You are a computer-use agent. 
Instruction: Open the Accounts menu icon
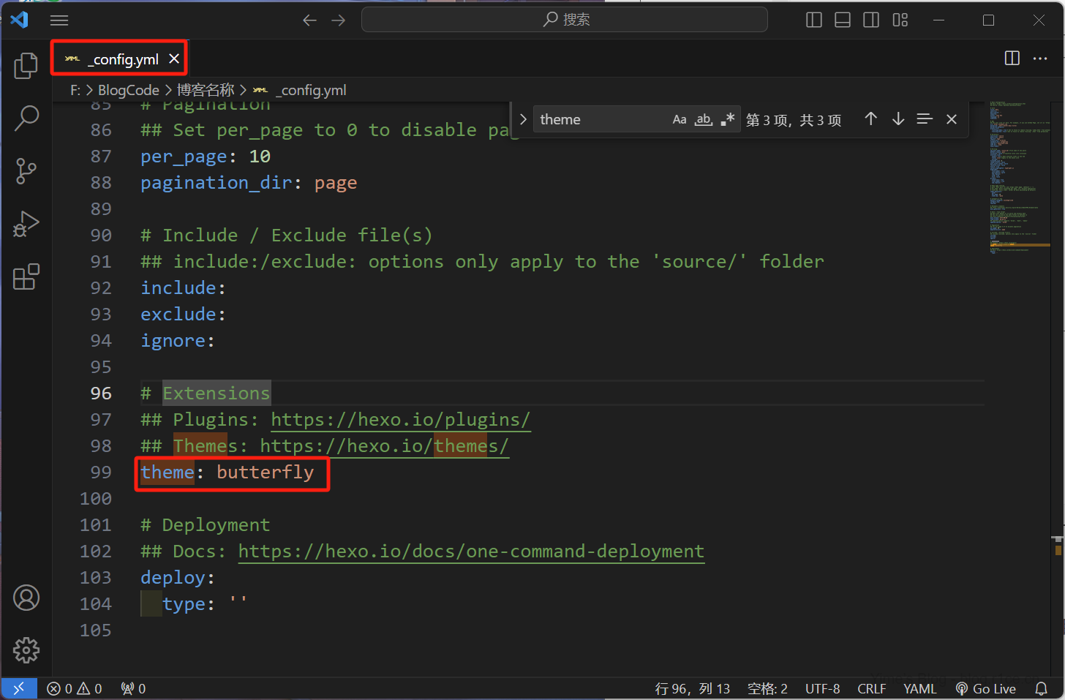point(26,598)
